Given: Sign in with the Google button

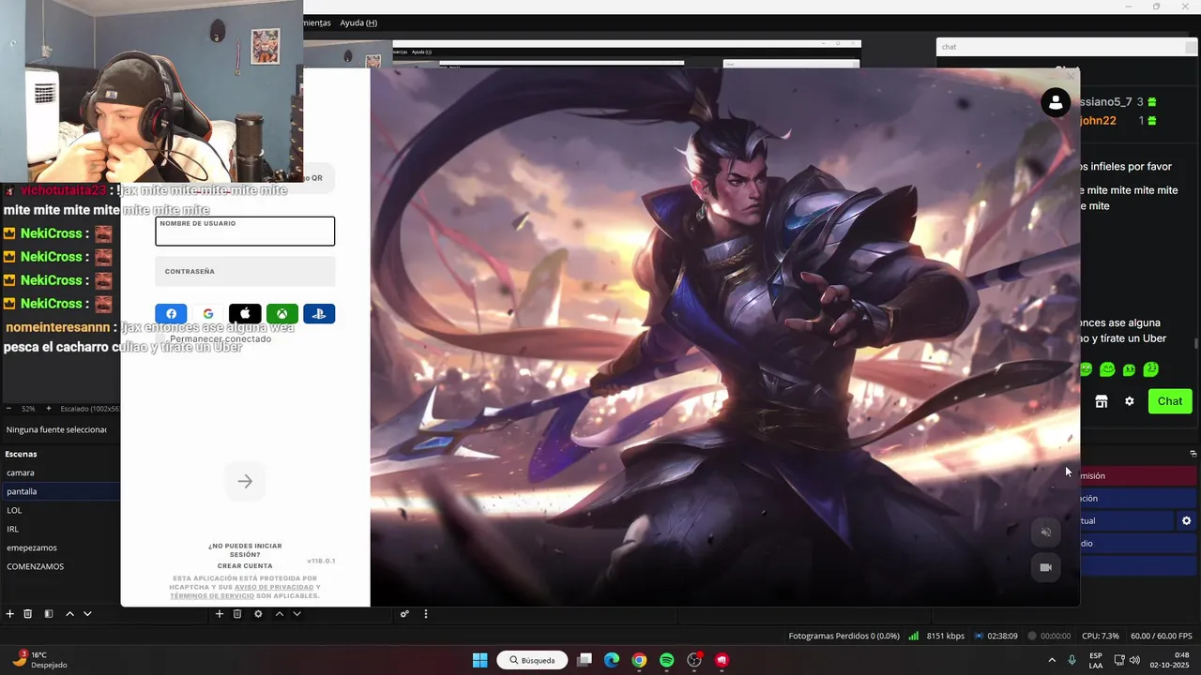Looking at the screenshot, I should point(208,314).
